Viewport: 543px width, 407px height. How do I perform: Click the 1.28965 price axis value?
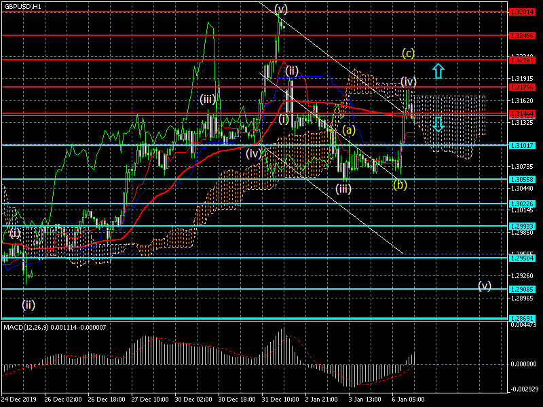pyautogui.click(x=522, y=298)
